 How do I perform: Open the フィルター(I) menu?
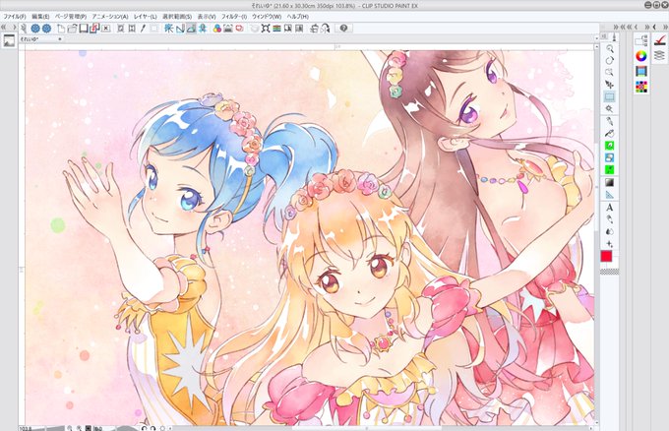click(x=234, y=17)
